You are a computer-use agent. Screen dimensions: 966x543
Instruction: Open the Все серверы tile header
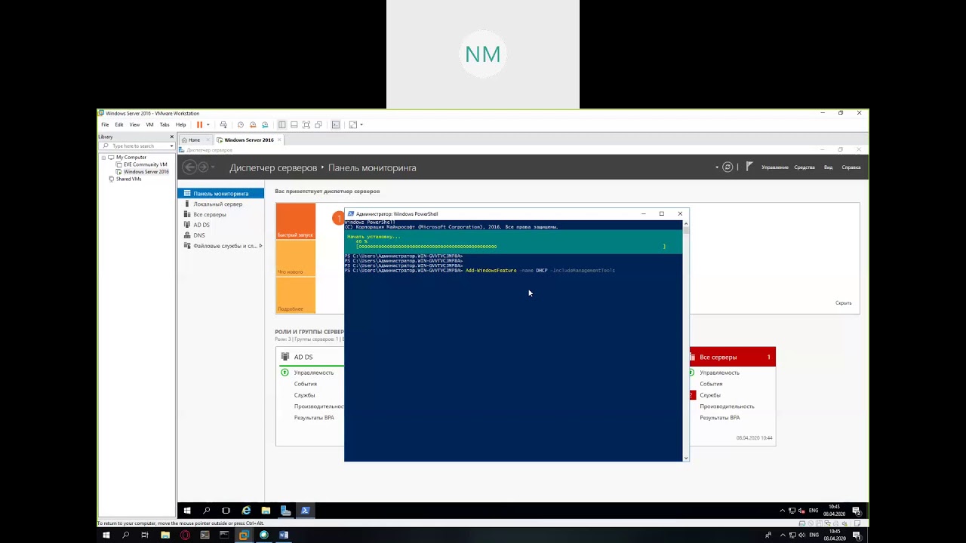(732, 357)
